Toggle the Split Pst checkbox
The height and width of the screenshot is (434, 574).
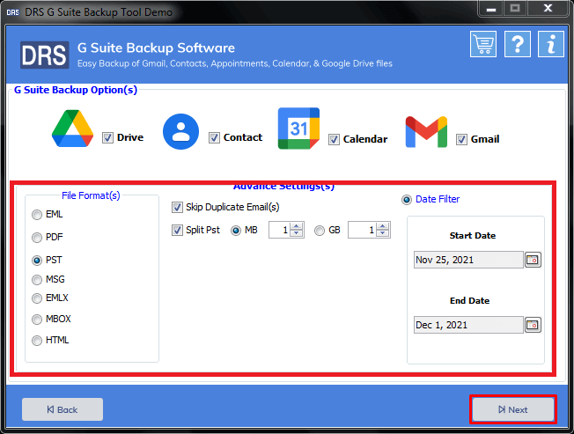177,230
